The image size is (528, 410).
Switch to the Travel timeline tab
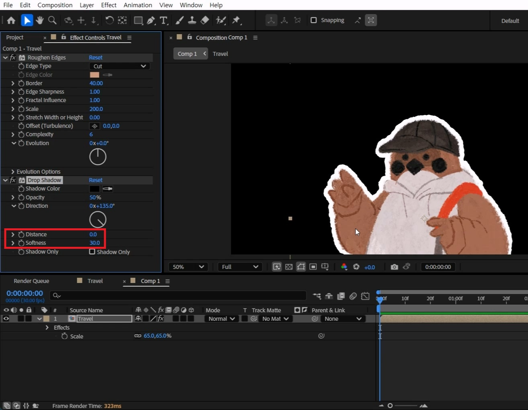pos(95,281)
